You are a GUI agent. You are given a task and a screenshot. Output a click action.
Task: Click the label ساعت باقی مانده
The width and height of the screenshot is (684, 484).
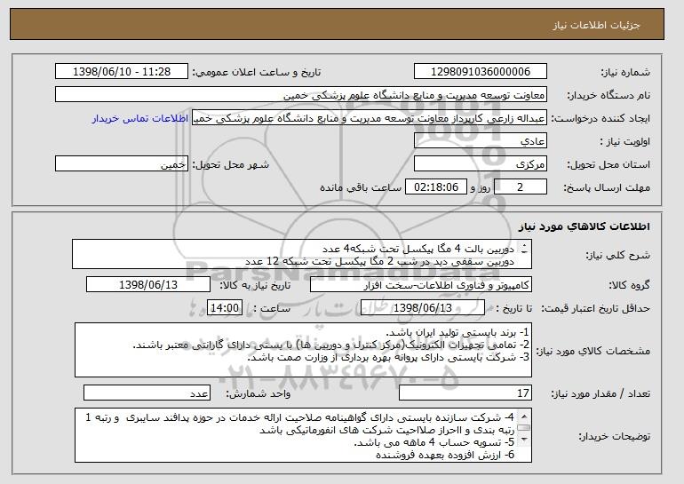click(x=361, y=187)
